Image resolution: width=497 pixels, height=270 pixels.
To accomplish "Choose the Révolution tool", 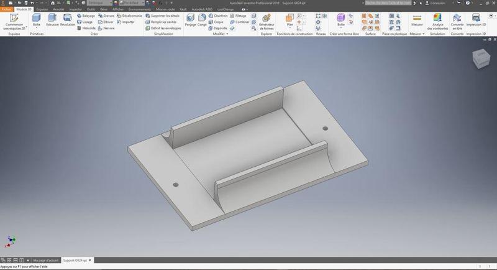I will (x=68, y=20).
